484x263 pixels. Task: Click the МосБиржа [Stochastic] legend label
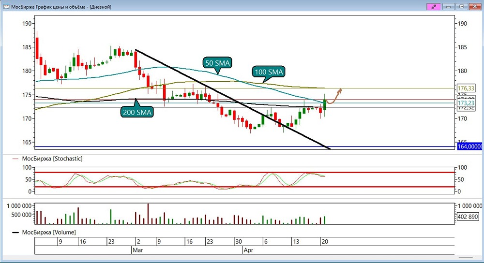pos(52,159)
